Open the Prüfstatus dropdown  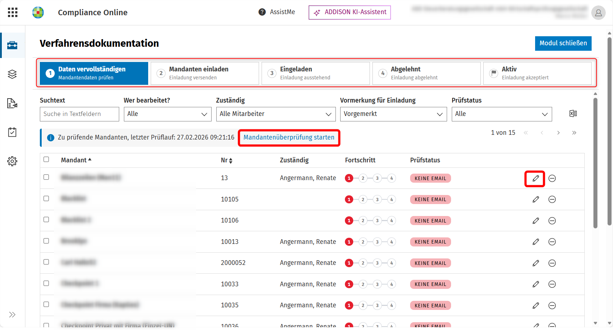pos(501,114)
